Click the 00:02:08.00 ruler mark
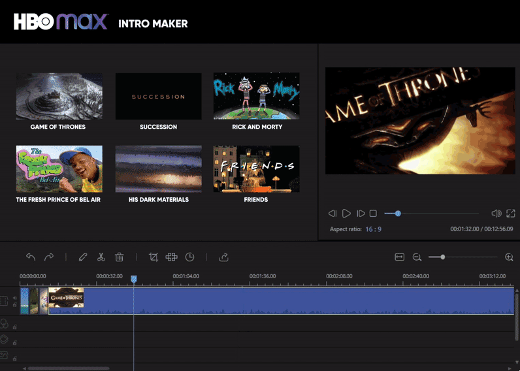Screen dimensions: 520x371 pyautogui.click(x=339, y=276)
